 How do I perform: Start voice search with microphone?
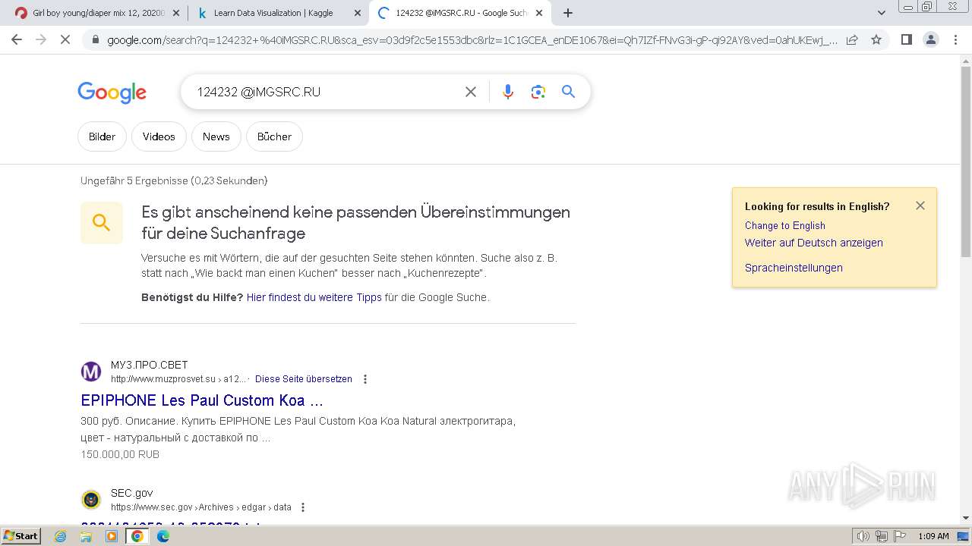coord(508,92)
